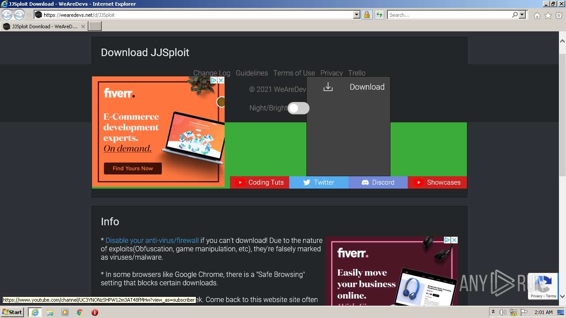Open the Disable your anti-virus/firewall link
566x318 pixels.
tap(152, 241)
